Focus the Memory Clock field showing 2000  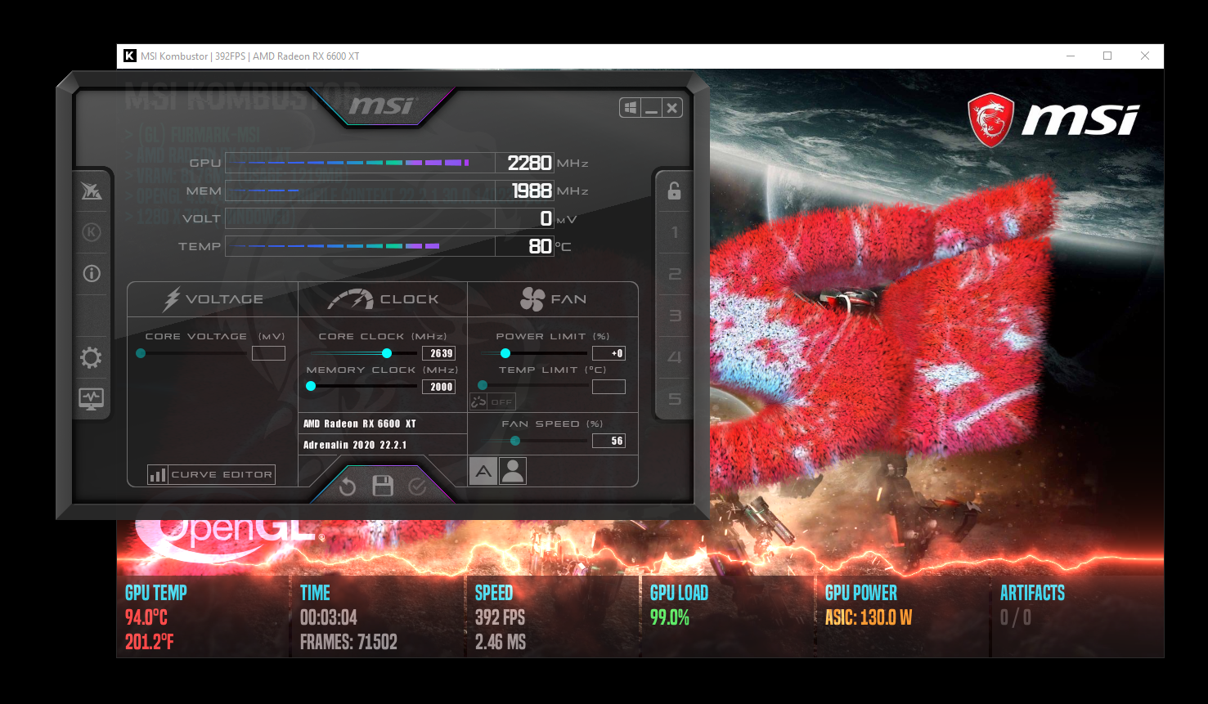tap(438, 387)
